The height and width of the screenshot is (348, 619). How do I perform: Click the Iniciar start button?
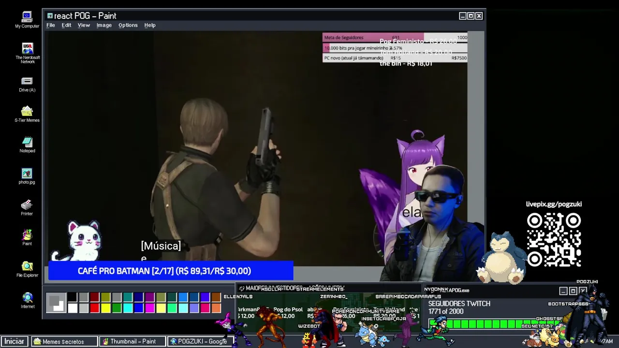(15, 341)
